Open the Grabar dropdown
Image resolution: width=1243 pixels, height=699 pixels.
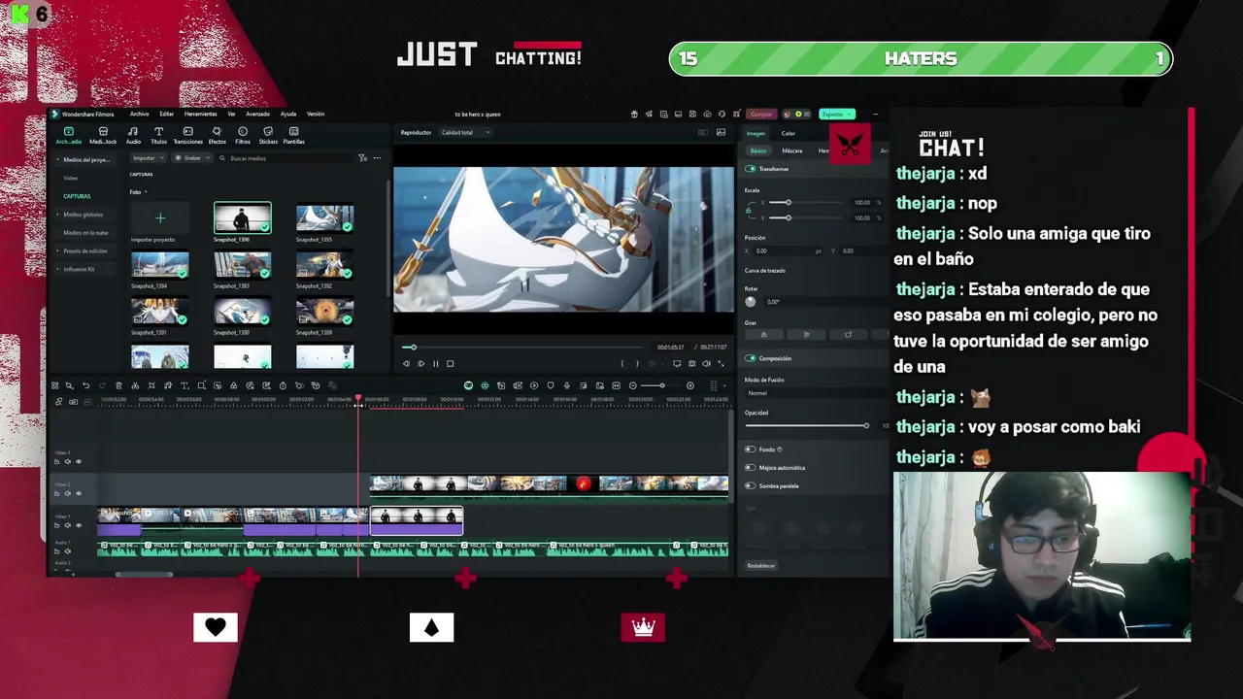coord(193,158)
